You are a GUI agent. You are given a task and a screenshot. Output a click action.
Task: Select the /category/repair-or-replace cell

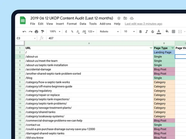point(89,95)
